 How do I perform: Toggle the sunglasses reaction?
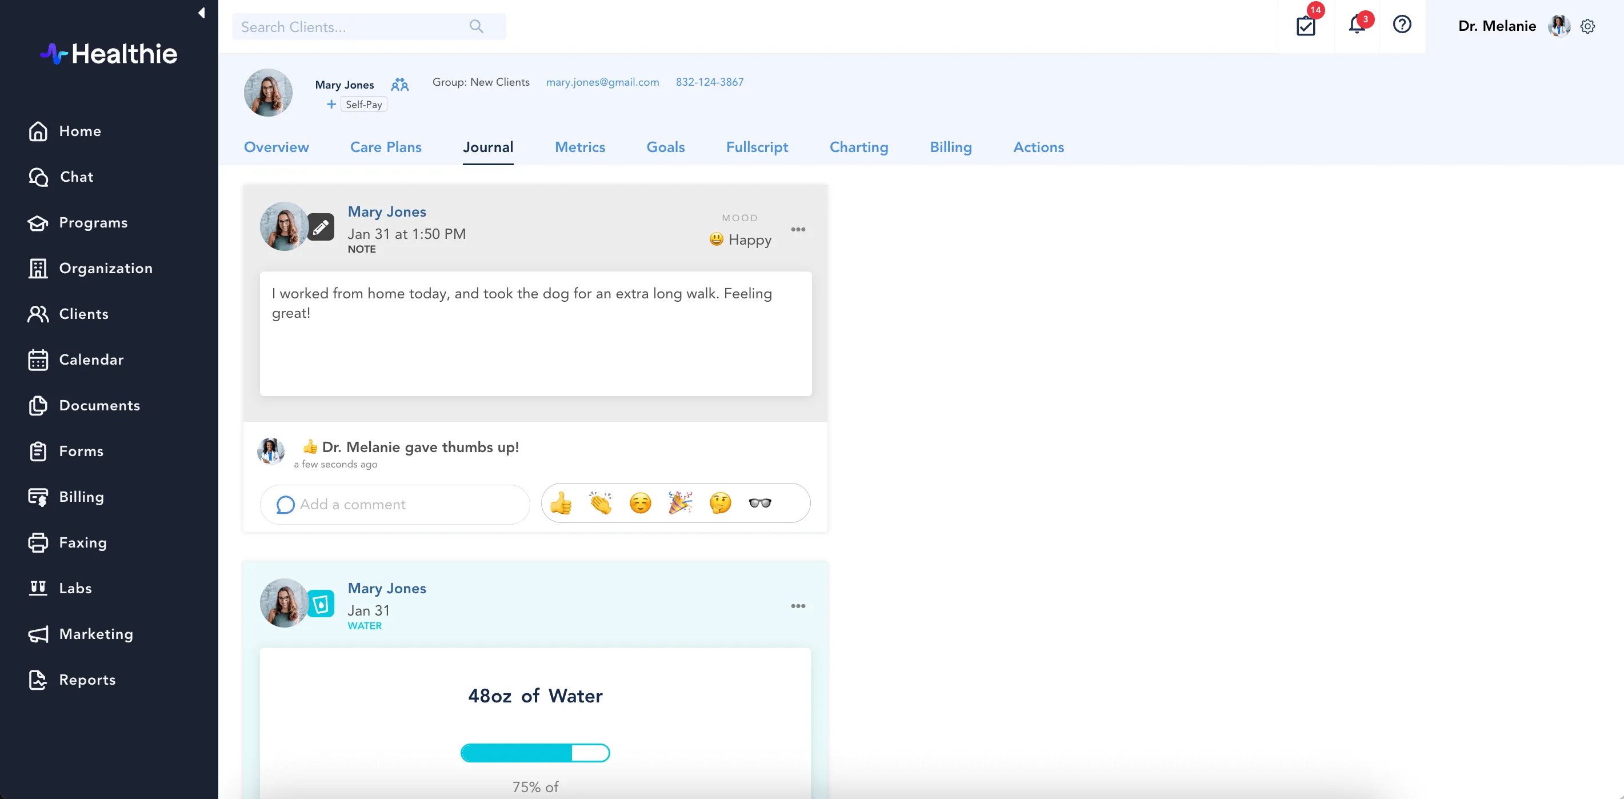(759, 504)
